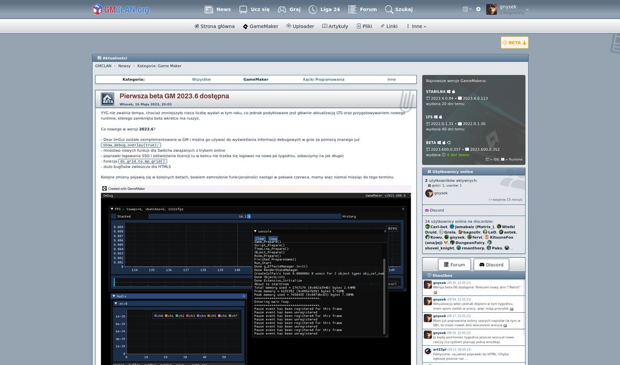Screen dimensions: 620x365
Task: Click the ch3 legend color swatch
Action: pyautogui.click(x=188, y=316)
